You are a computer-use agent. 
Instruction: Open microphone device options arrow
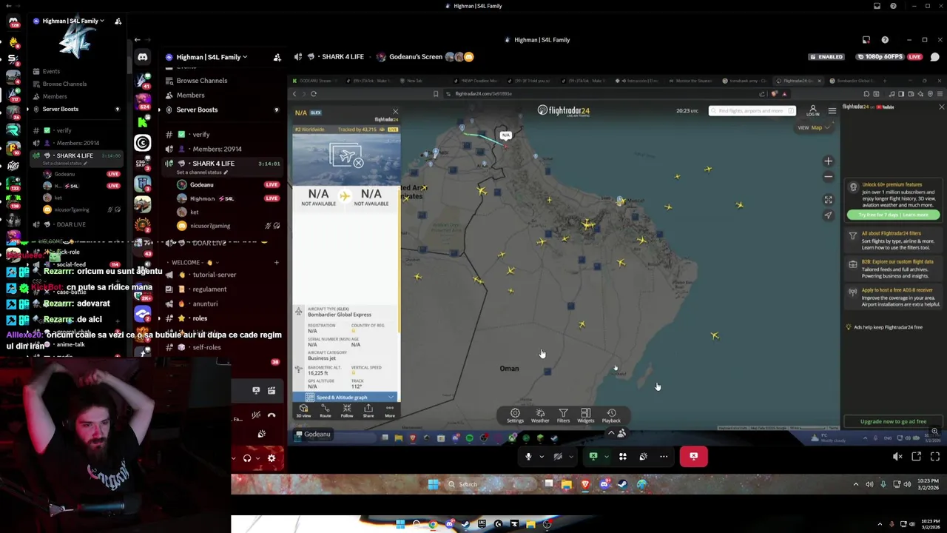[x=542, y=456]
